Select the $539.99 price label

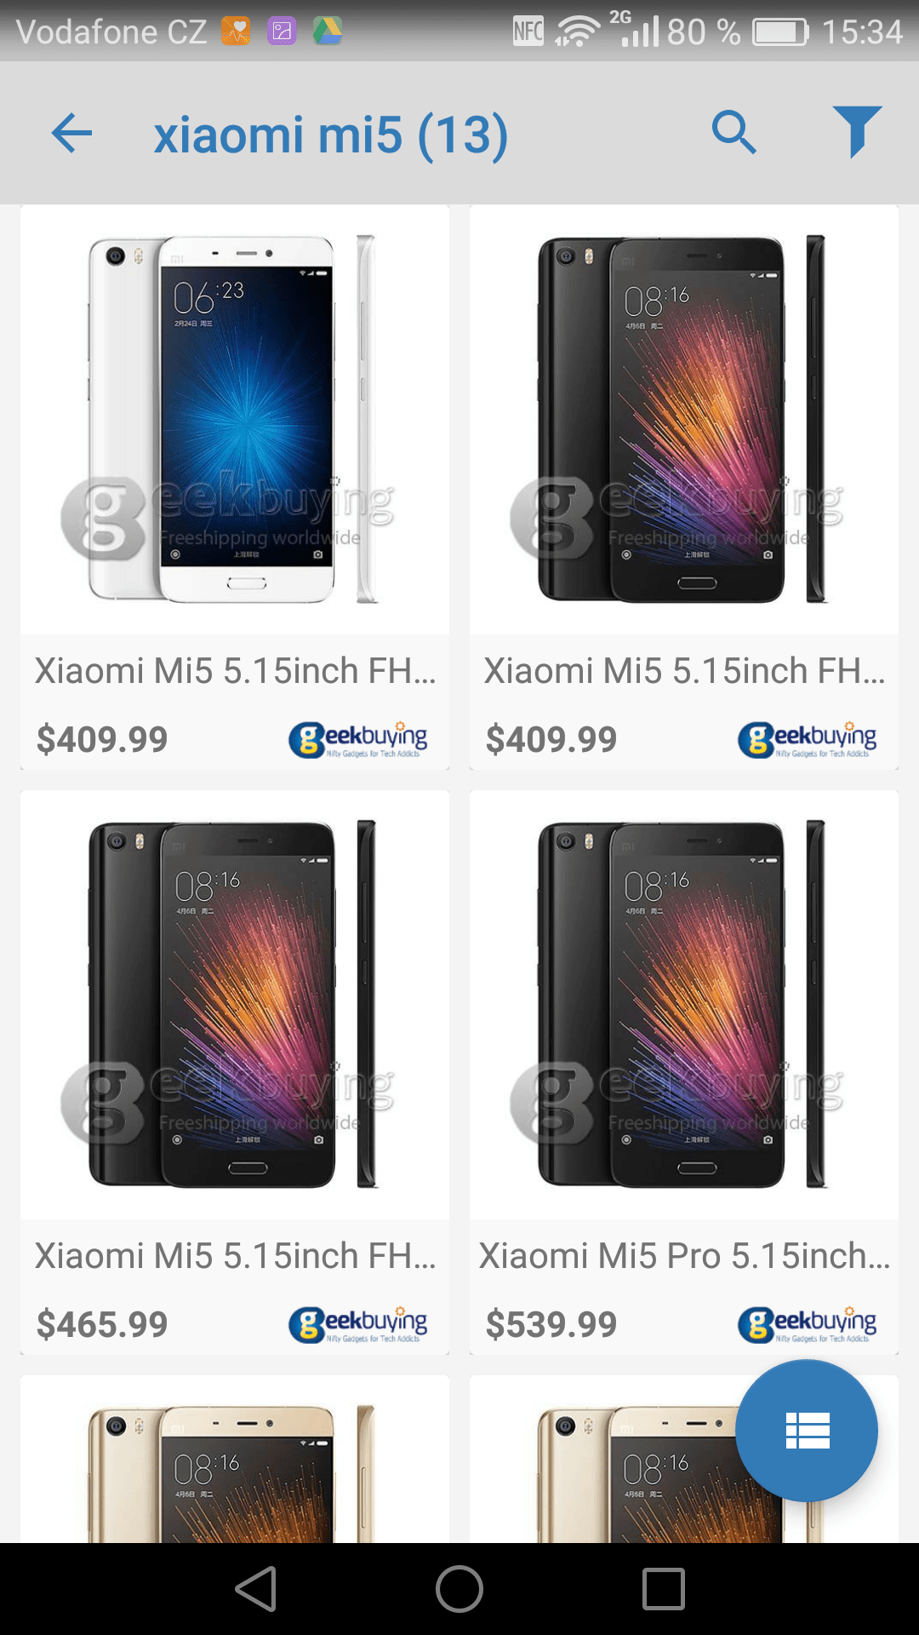[551, 1324]
